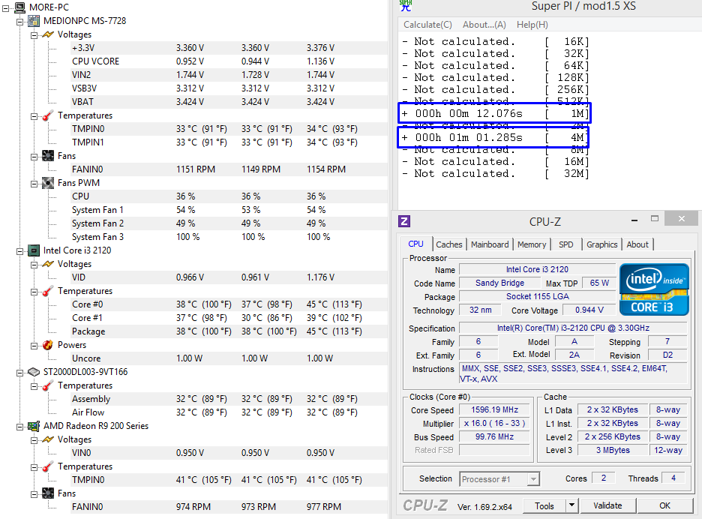This screenshot has width=702, height=519.
Task: Open the Processor #1 selection combo box
Action: pos(499,479)
